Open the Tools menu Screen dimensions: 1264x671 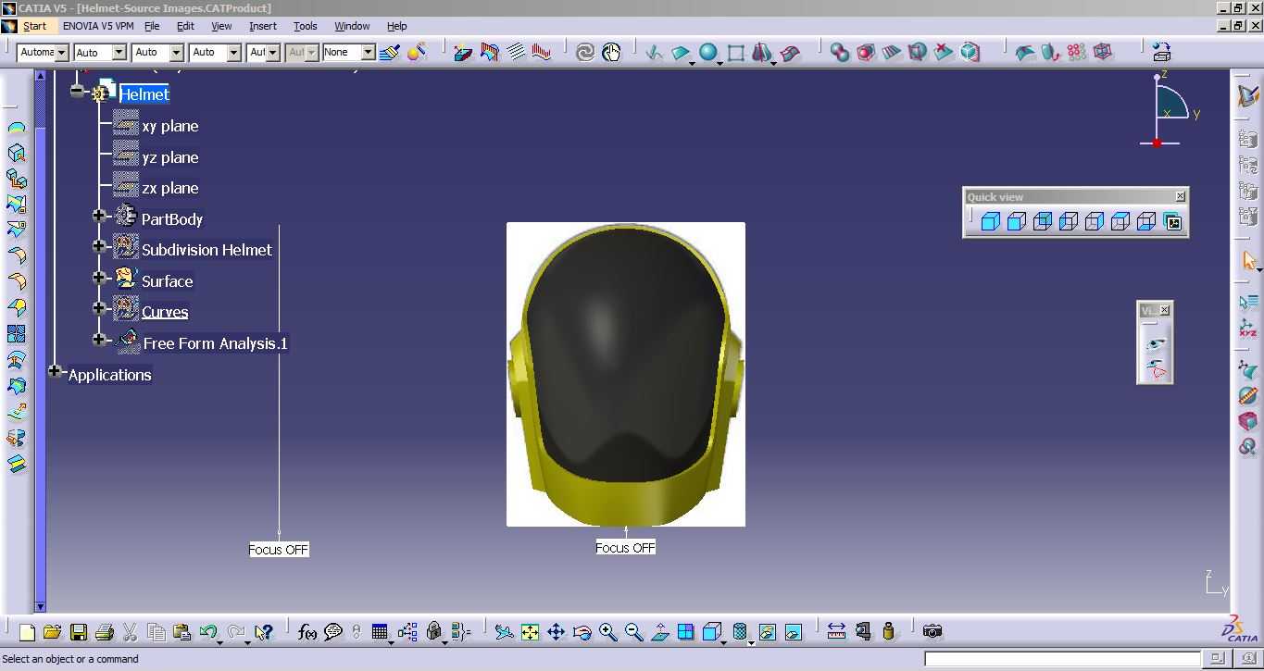pyautogui.click(x=306, y=26)
